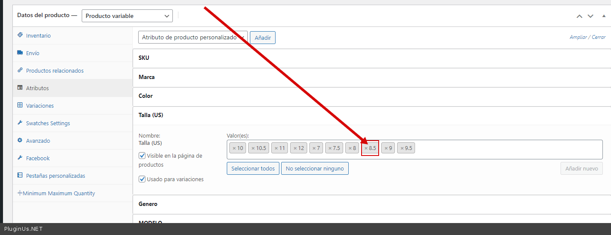611x235 pixels.
Task: Click the Añadir attribute button
Action: [263, 38]
